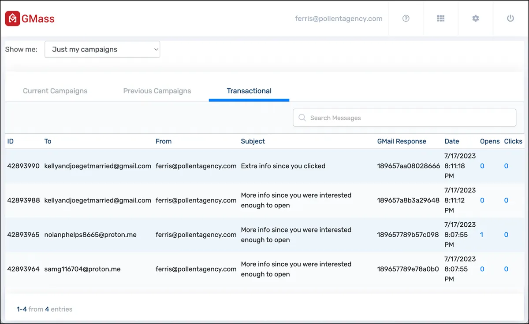Click date 7/17/2023 8:11:12 PM
529x324 pixels.
pos(460,200)
